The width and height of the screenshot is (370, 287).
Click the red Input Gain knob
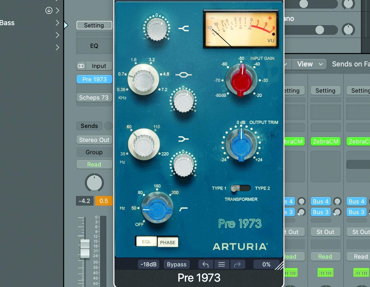point(241,80)
